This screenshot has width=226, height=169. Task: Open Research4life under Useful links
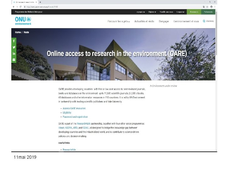(69, 150)
